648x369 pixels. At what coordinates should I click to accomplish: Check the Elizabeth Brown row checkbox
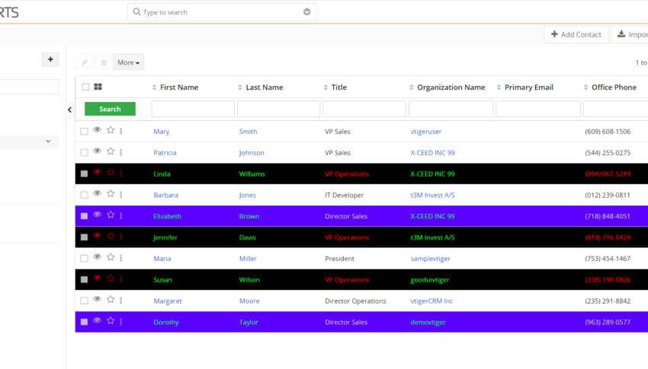(x=85, y=216)
